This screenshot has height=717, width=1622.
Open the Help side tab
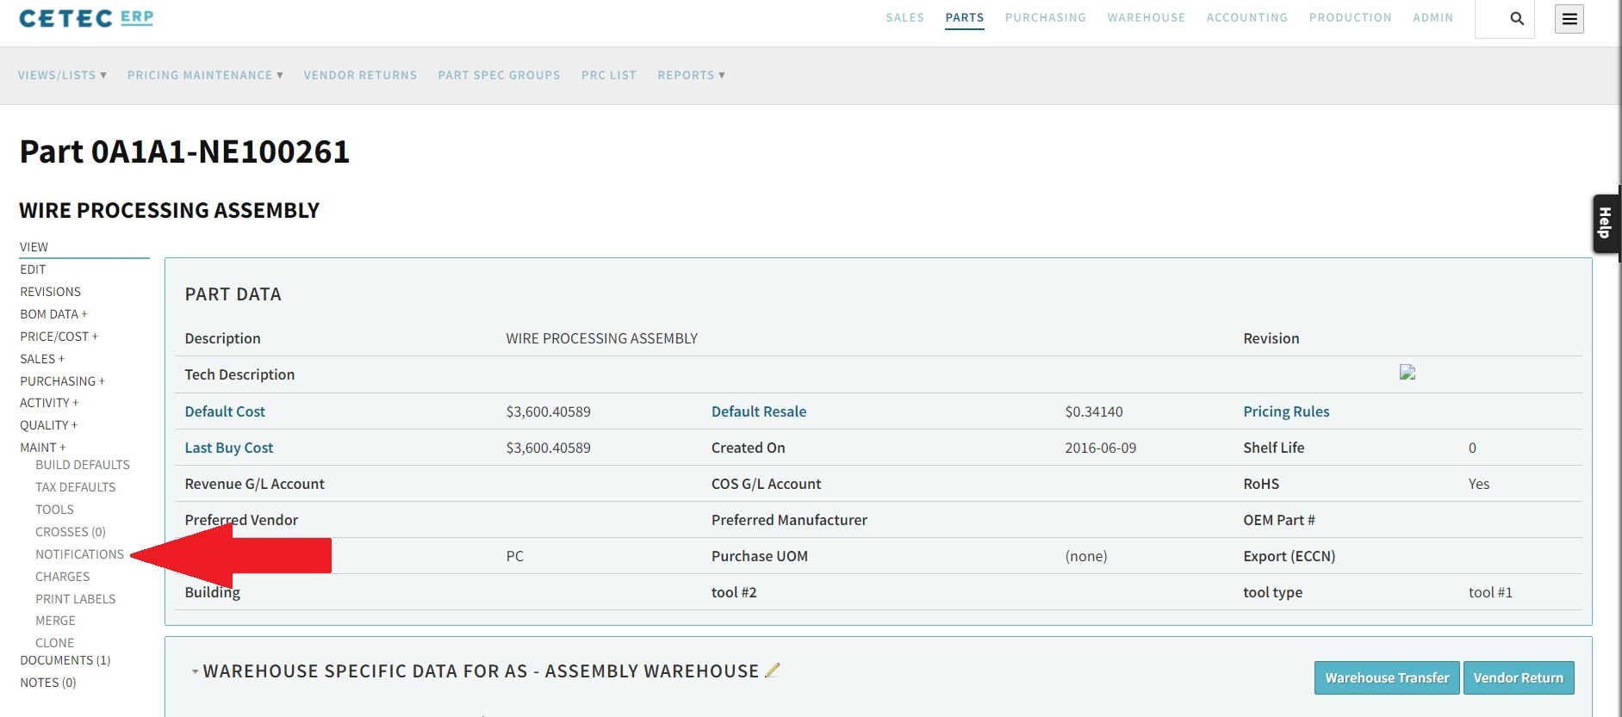(1606, 223)
